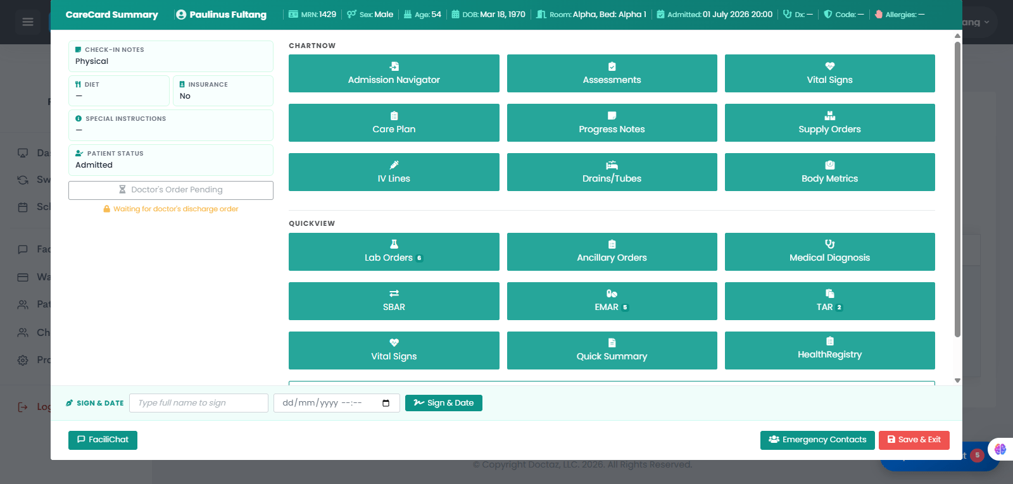Click the Code shield icon in header
This screenshot has width=1013, height=484.
point(827,14)
